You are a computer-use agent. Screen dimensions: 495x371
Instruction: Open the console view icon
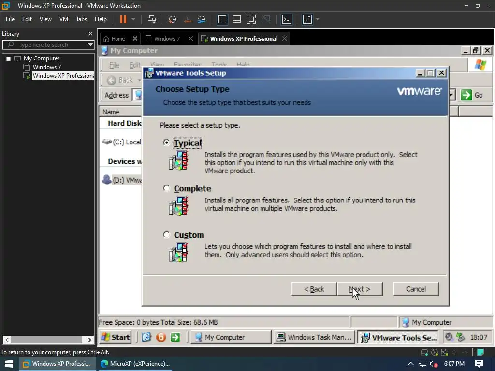point(287,19)
